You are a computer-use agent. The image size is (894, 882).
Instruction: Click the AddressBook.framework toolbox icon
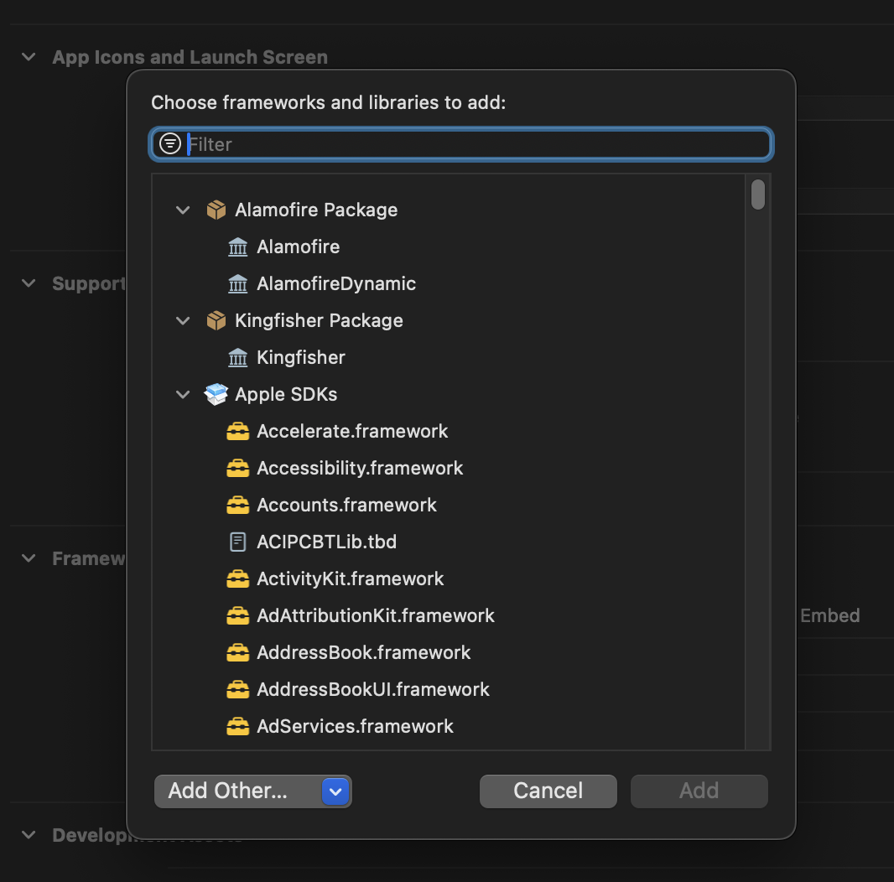tap(237, 652)
